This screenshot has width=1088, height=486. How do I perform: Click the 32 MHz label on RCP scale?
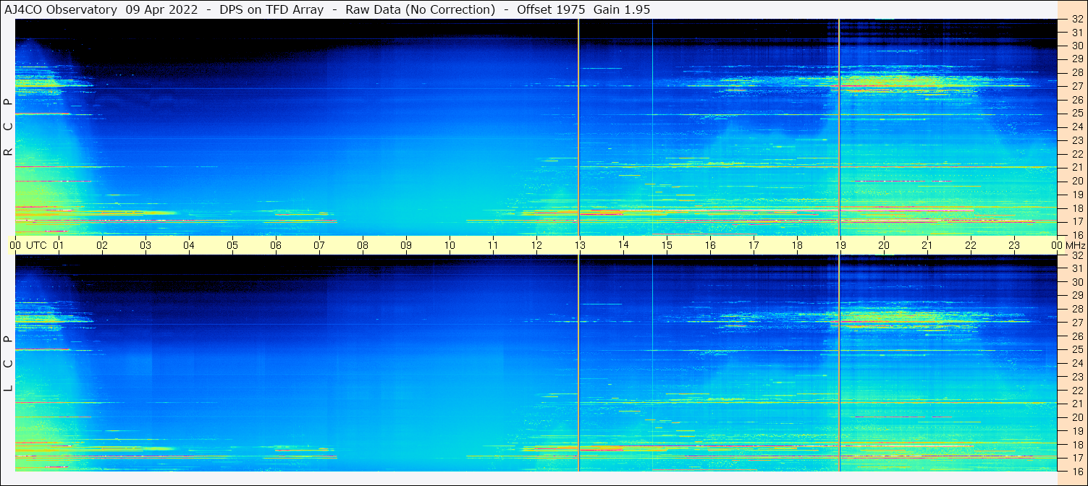pyautogui.click(x=1077, y=20)
